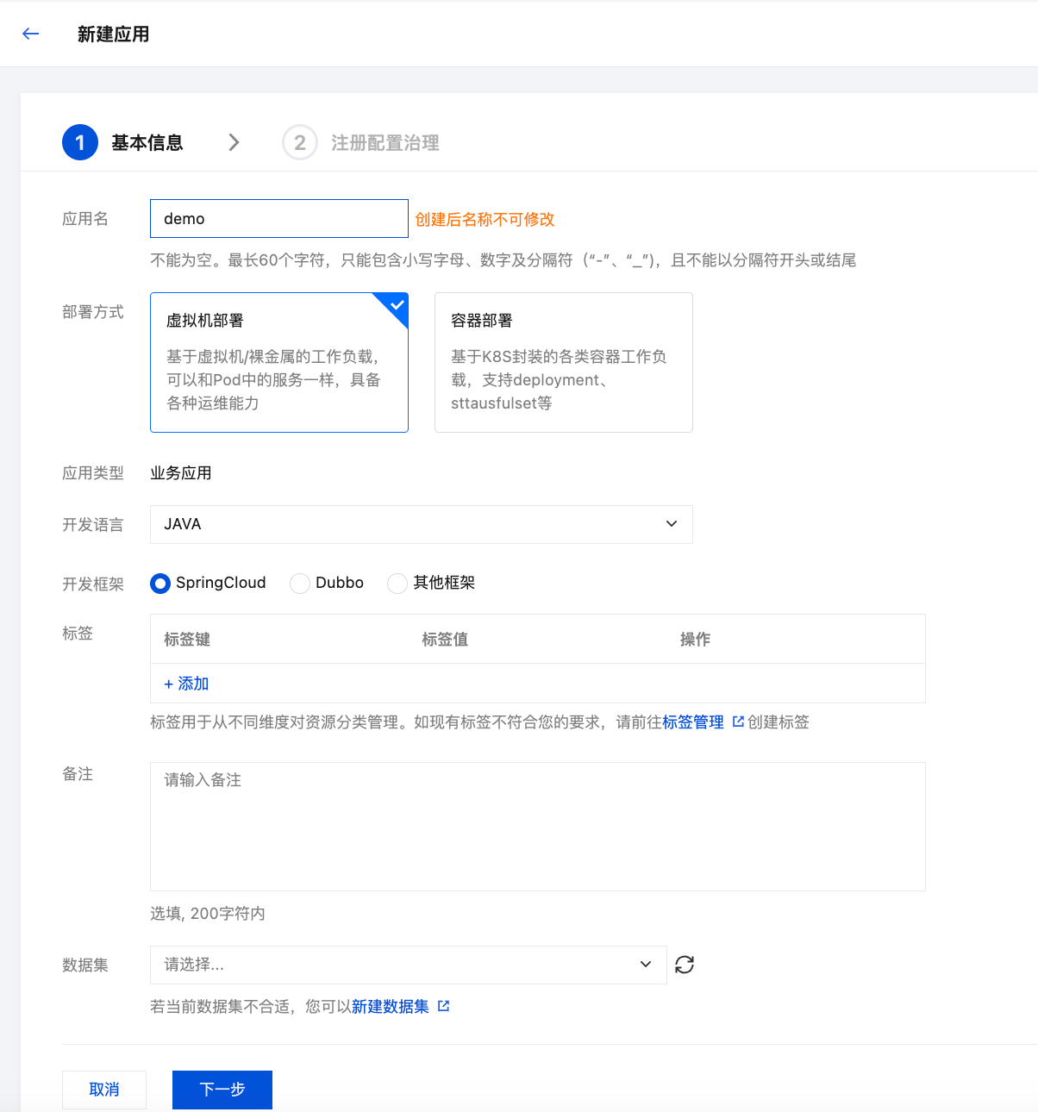Select the SpringCloud framework radio
The image size is (1038, 1112).
[160, 584]
